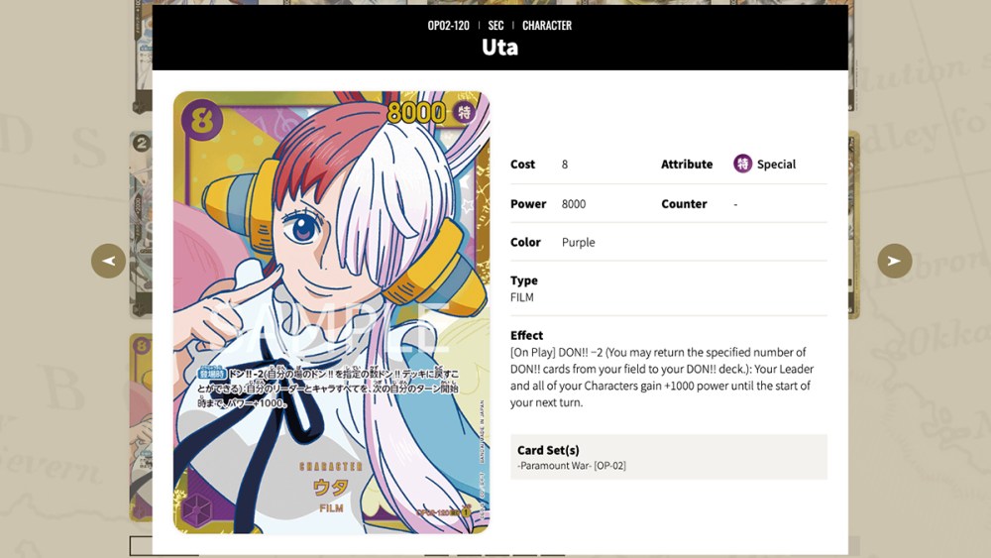Viewport: 991px width, 558px height.
Task: Click the Paramount War [OP-02] card set entry
Action: (x=572, y=466)
